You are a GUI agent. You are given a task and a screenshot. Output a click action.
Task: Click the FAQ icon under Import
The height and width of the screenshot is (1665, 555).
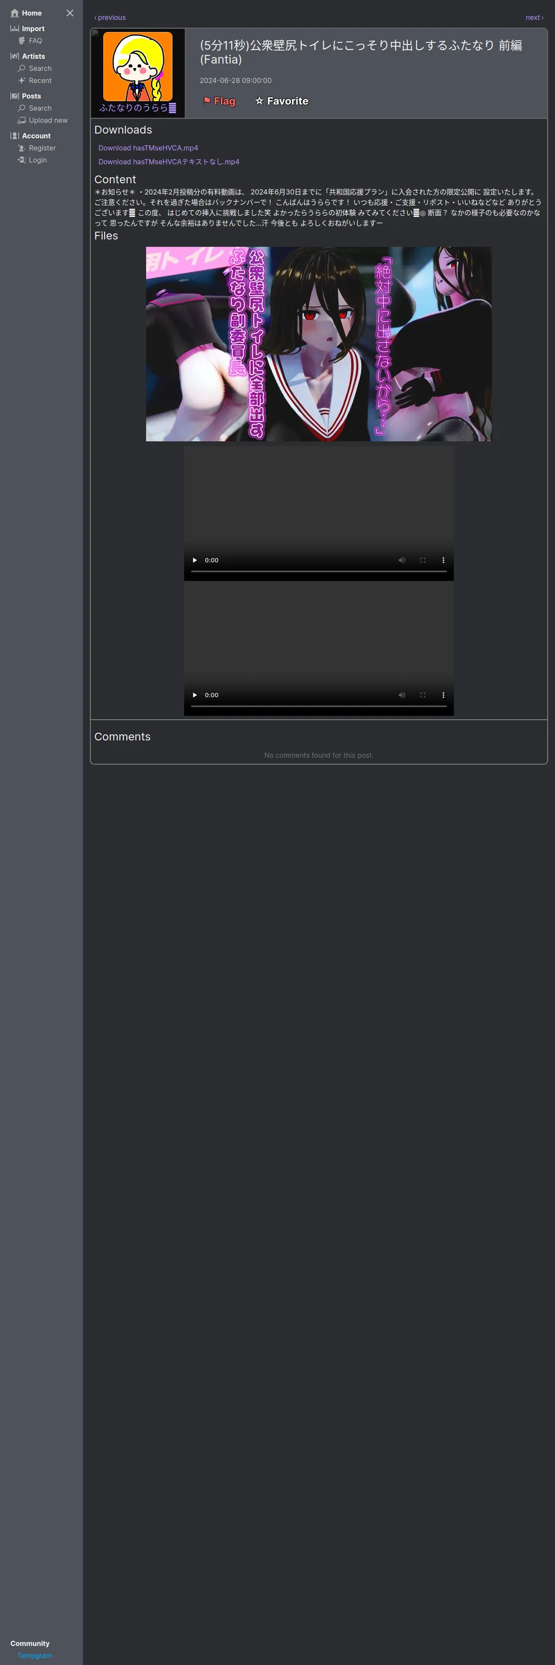22,41
